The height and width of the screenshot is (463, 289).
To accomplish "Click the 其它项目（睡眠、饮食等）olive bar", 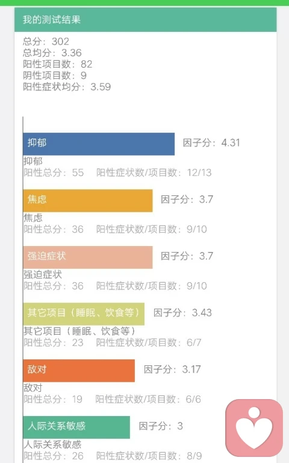I will pyautogui.click(x=84, y=314).
